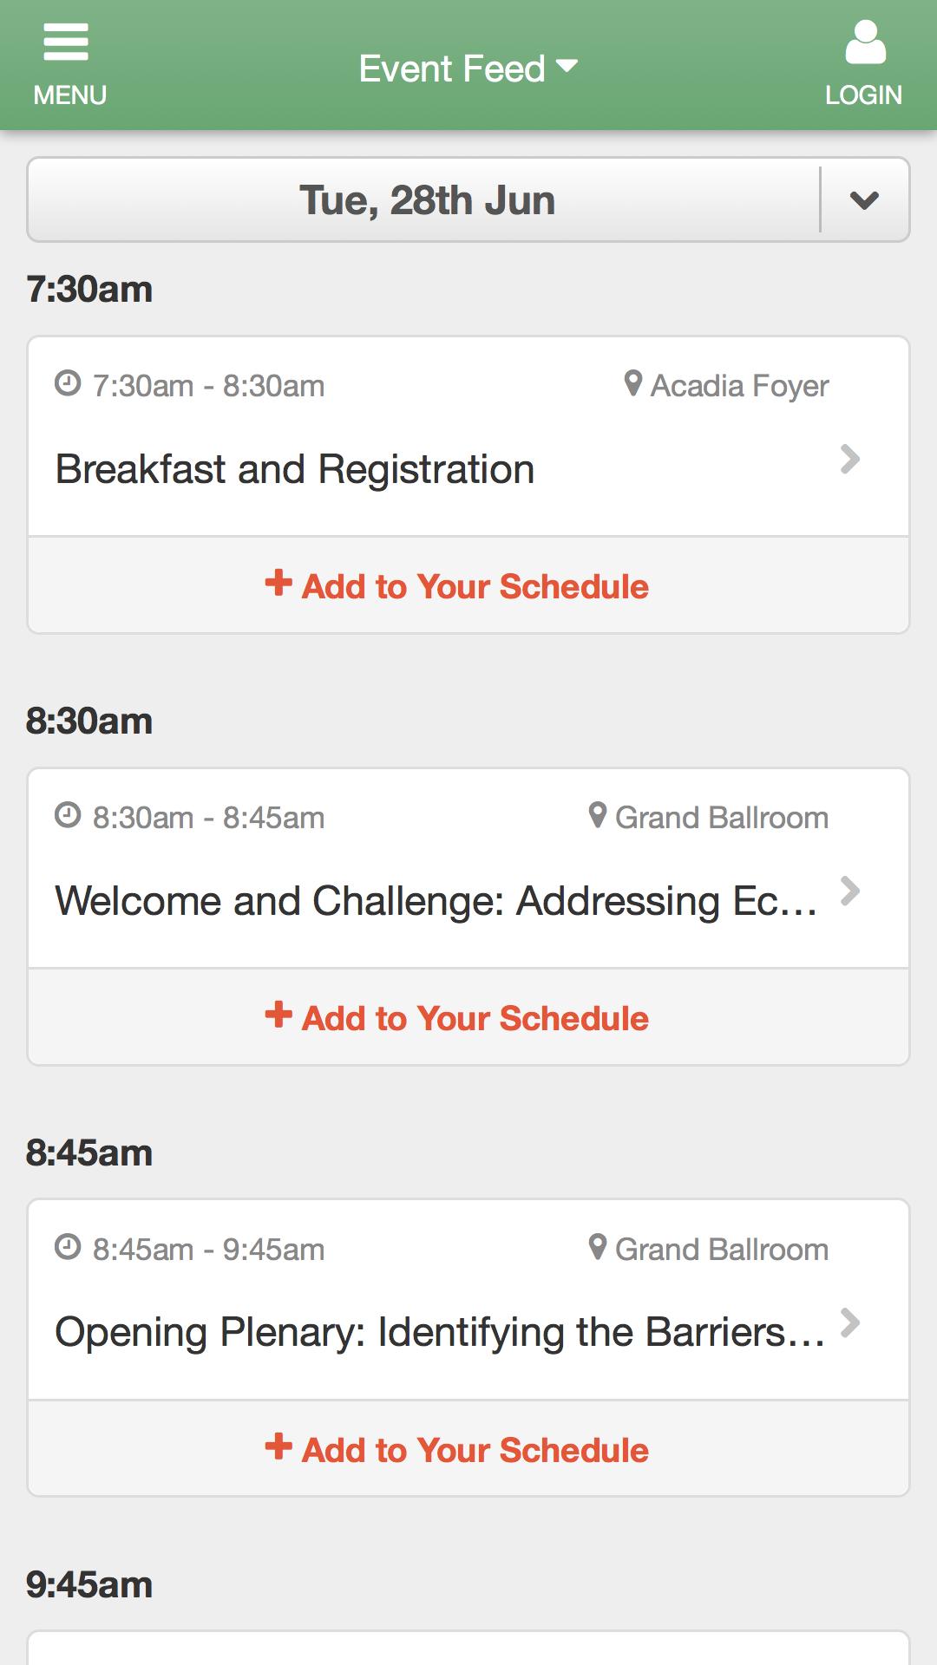Select the Tue, 28th Jun date box
The width and height of the screenshot is (937, 1665).
pyautogui.click(x=427, y=200)
